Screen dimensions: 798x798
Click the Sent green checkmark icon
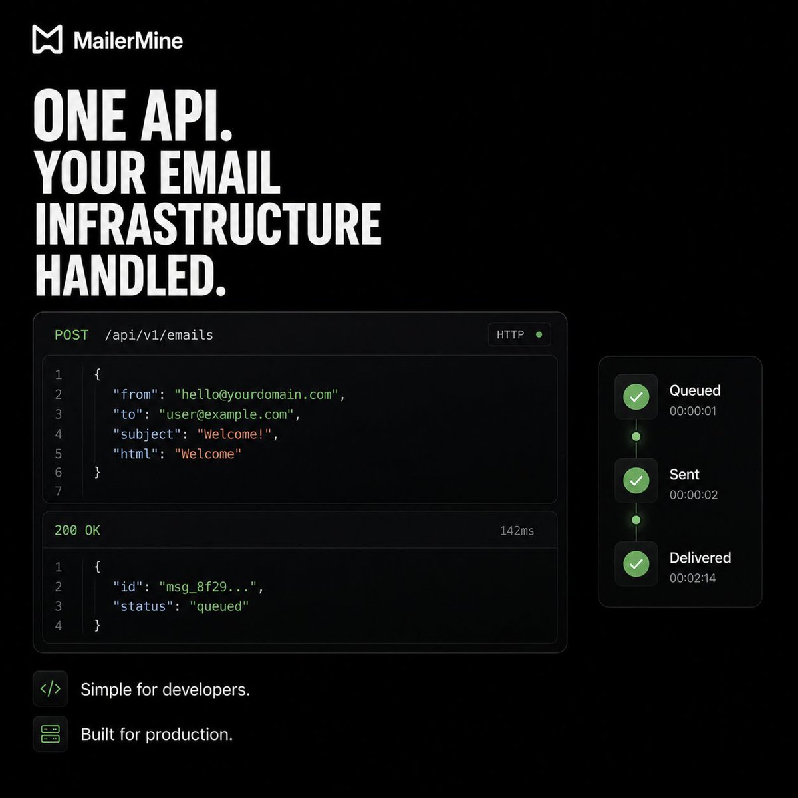tap(636, 480)
